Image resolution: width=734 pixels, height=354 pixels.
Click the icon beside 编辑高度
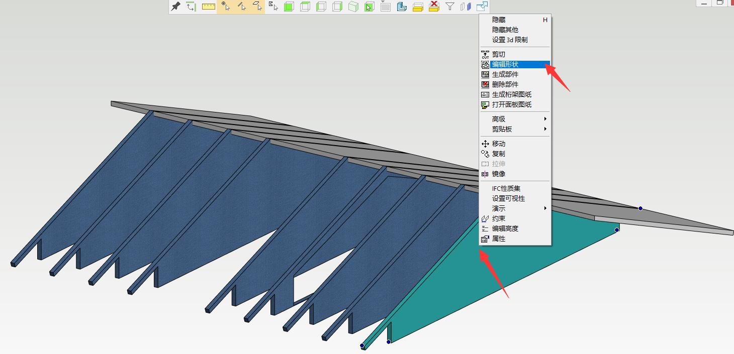485,228
